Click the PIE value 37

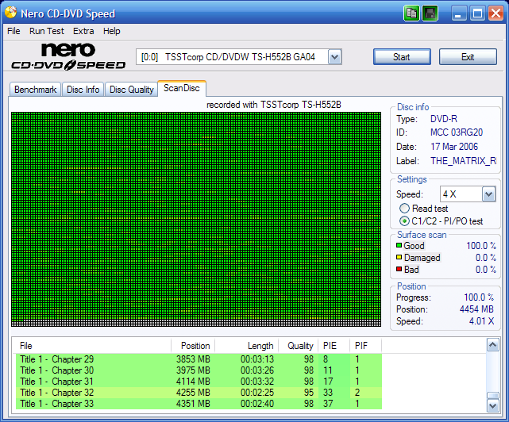coord(328,404)
